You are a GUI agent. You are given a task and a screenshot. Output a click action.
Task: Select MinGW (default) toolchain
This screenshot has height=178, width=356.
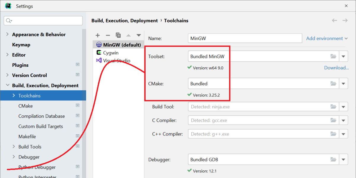click(118, 45)
